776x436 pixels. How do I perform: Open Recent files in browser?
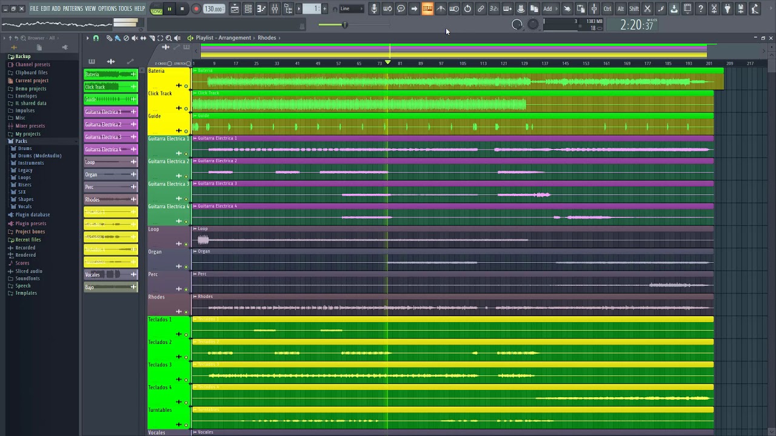coord(28,240)
